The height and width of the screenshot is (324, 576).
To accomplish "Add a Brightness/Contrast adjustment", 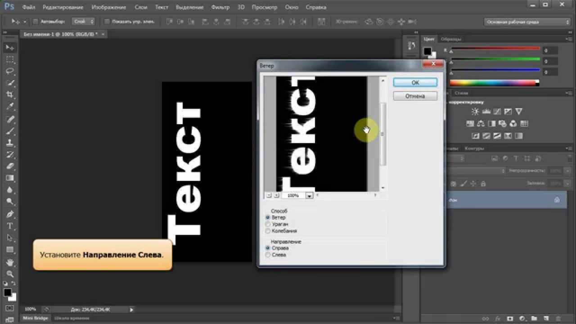I will pyautogui.click(x=475, y=112).
